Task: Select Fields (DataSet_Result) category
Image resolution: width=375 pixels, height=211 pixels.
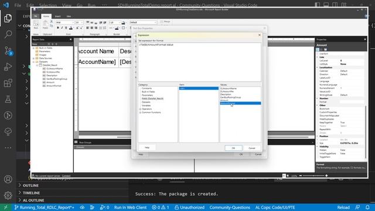Action: coord(152,98)
